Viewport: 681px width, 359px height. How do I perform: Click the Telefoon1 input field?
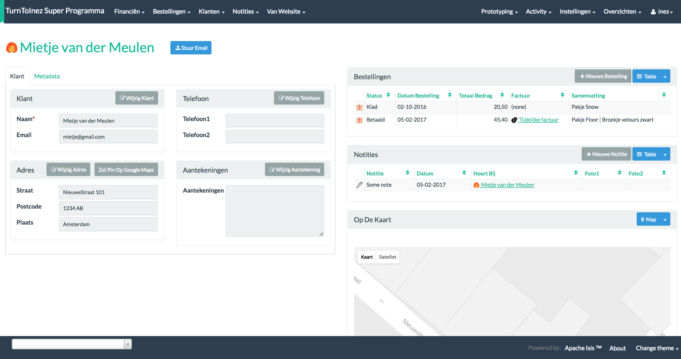[275, 121]
